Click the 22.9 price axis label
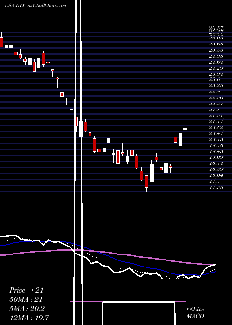The width and height of the screenshot is (232, 325). tap(215, 91)
